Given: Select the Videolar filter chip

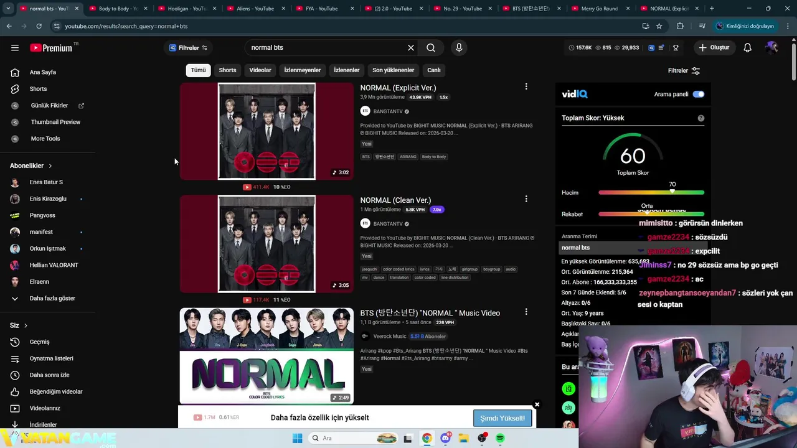Looking at the screenshot, I should tap(260, 70).
